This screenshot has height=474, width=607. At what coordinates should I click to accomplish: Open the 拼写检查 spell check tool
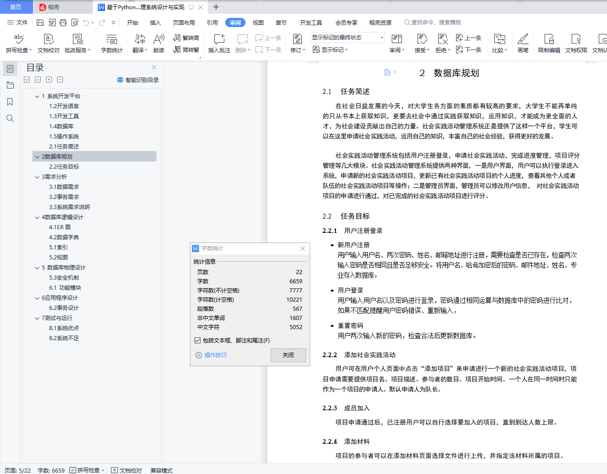click(19, 44)
